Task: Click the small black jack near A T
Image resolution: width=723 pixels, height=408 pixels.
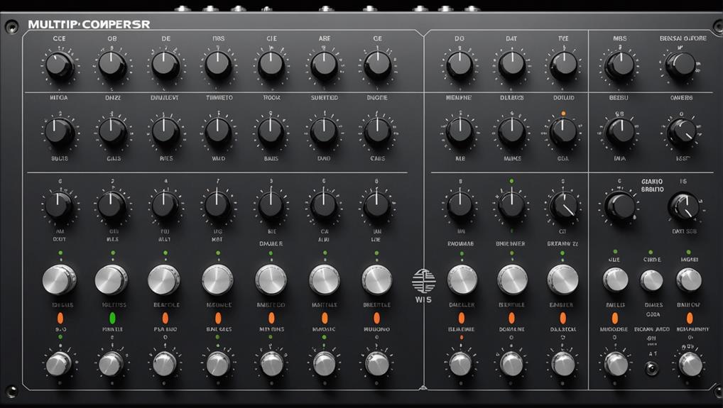Action: click(x=651, y=368)
